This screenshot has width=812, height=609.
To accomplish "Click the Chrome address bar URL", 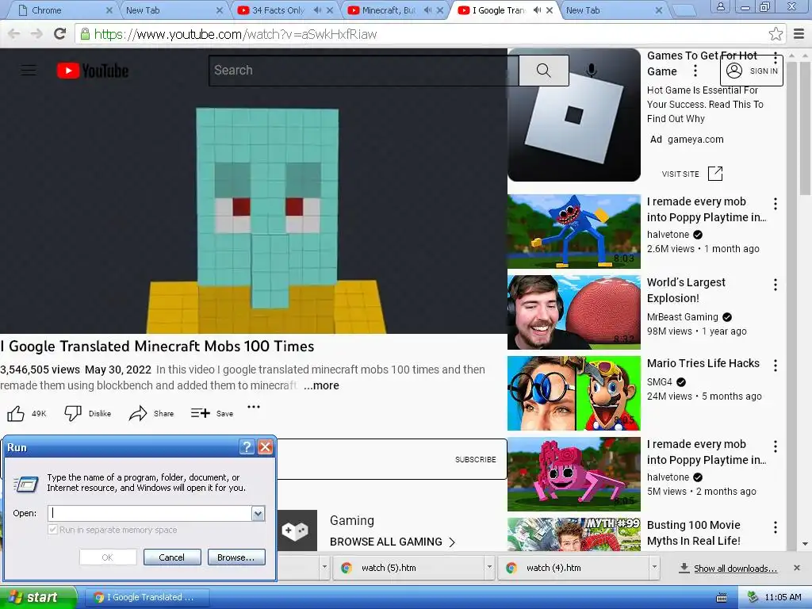I will coord(236,34).
